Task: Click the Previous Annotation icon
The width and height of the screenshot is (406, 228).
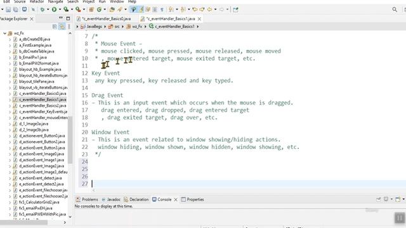Action: (x=183, y=9)
